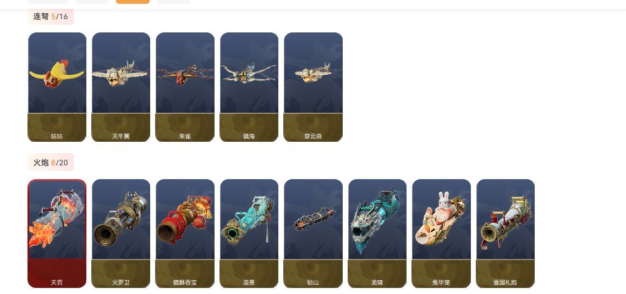Choose the red 朱雀 crossbow skin
This screenshot has width=626, height=294.
tap(185, 87)
